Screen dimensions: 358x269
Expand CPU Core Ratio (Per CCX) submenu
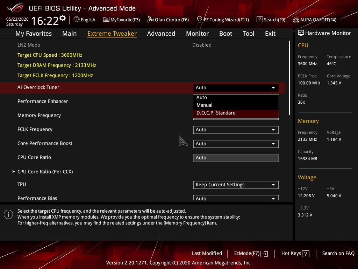pos(45,172)
